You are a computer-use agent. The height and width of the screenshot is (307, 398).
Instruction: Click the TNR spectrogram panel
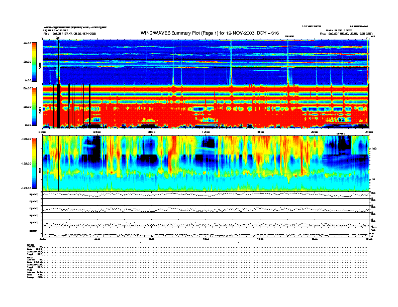[206, 164]
